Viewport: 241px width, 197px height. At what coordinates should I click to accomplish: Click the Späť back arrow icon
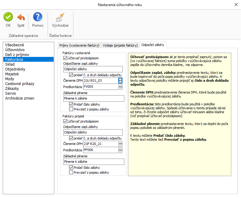(21, 17)
